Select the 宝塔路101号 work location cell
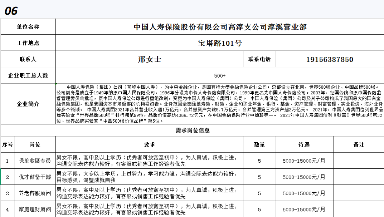 [x=219, y=43]
